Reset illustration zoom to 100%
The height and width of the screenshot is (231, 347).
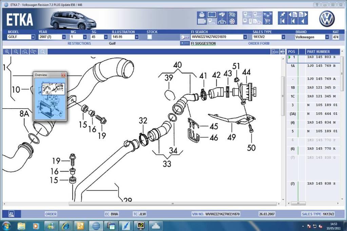coord(34,52)
